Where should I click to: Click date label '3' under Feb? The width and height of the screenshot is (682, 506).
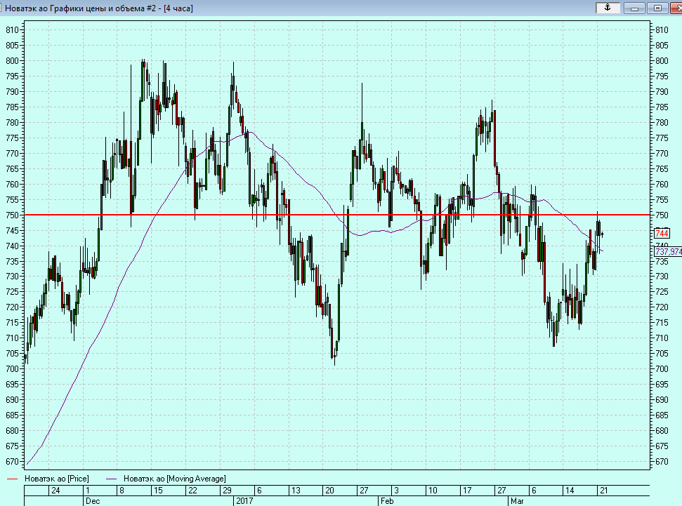(396, 491)
